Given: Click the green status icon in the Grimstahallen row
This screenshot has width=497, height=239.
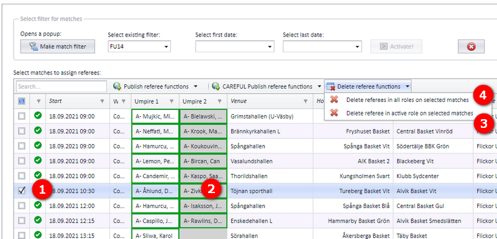Looking at the screenshot, I should [x=38, y=115].
